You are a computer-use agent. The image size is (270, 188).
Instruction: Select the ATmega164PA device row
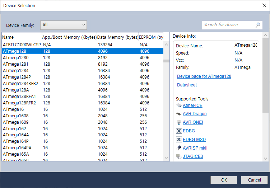coord(83,148)
